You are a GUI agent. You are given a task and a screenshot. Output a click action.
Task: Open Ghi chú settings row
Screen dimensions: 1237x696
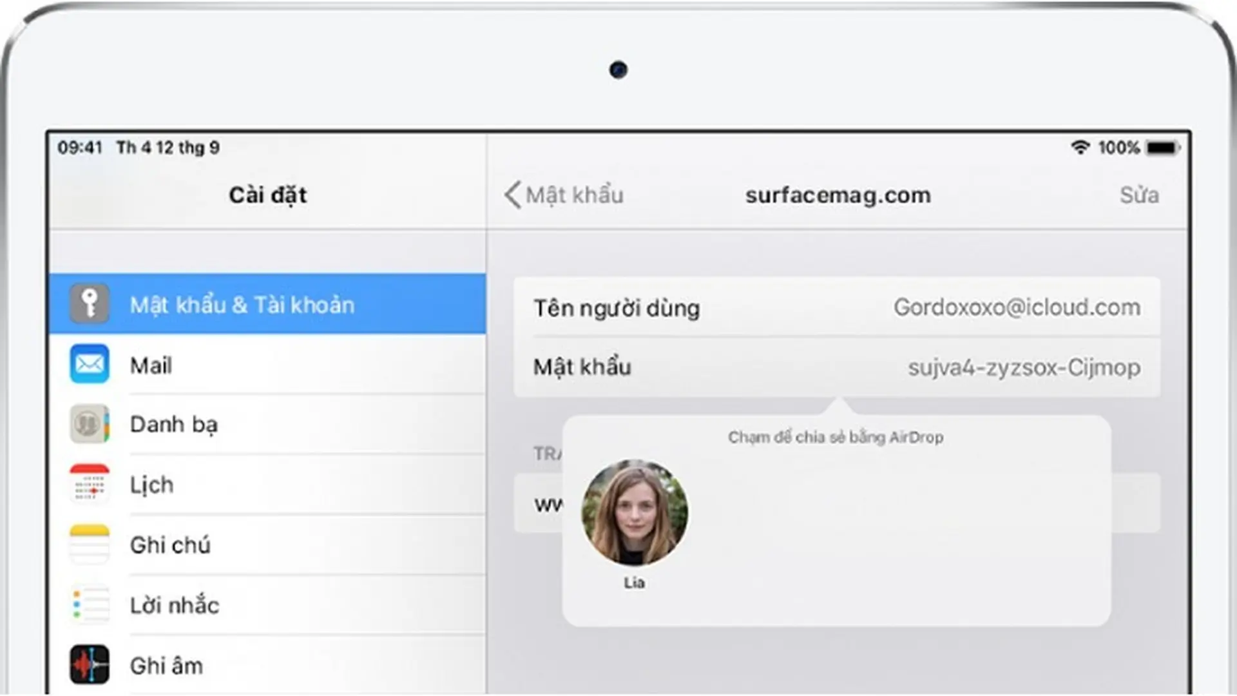click(267, 545)
